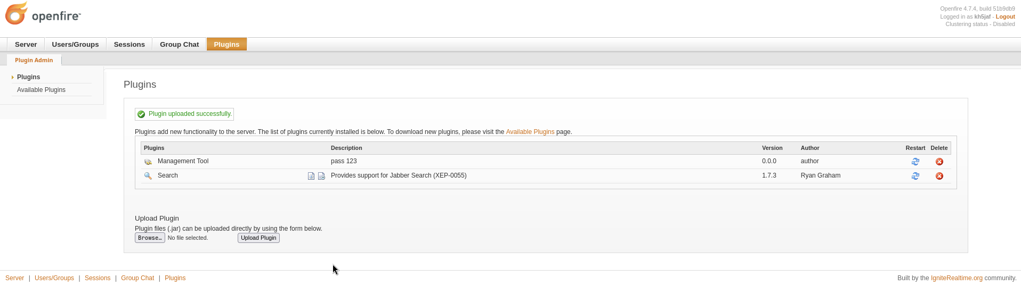Open the Search plugin changelog icon

[321, 176]
